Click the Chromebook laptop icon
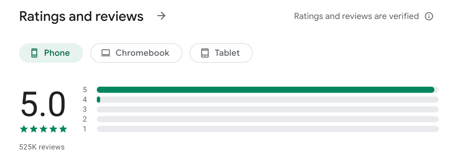This screenshot has width=454, height=166. tap(106, 53)
